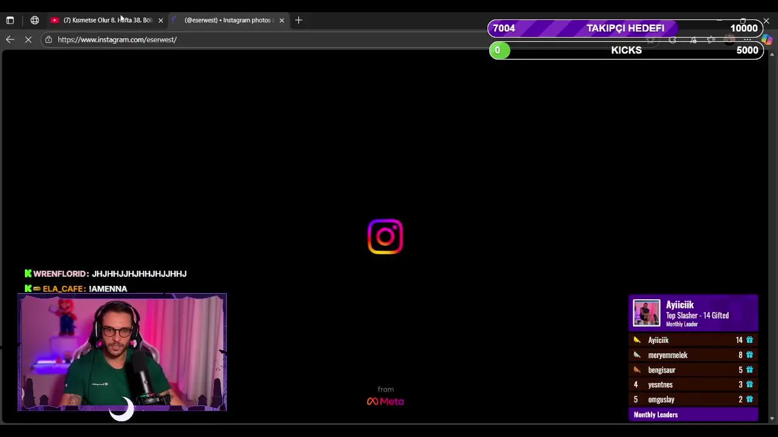The width and height of the screenshot is (778, 437).
Task: Click the Kick logo beside ELA_CAFE
Action: [x=28, y=289]
